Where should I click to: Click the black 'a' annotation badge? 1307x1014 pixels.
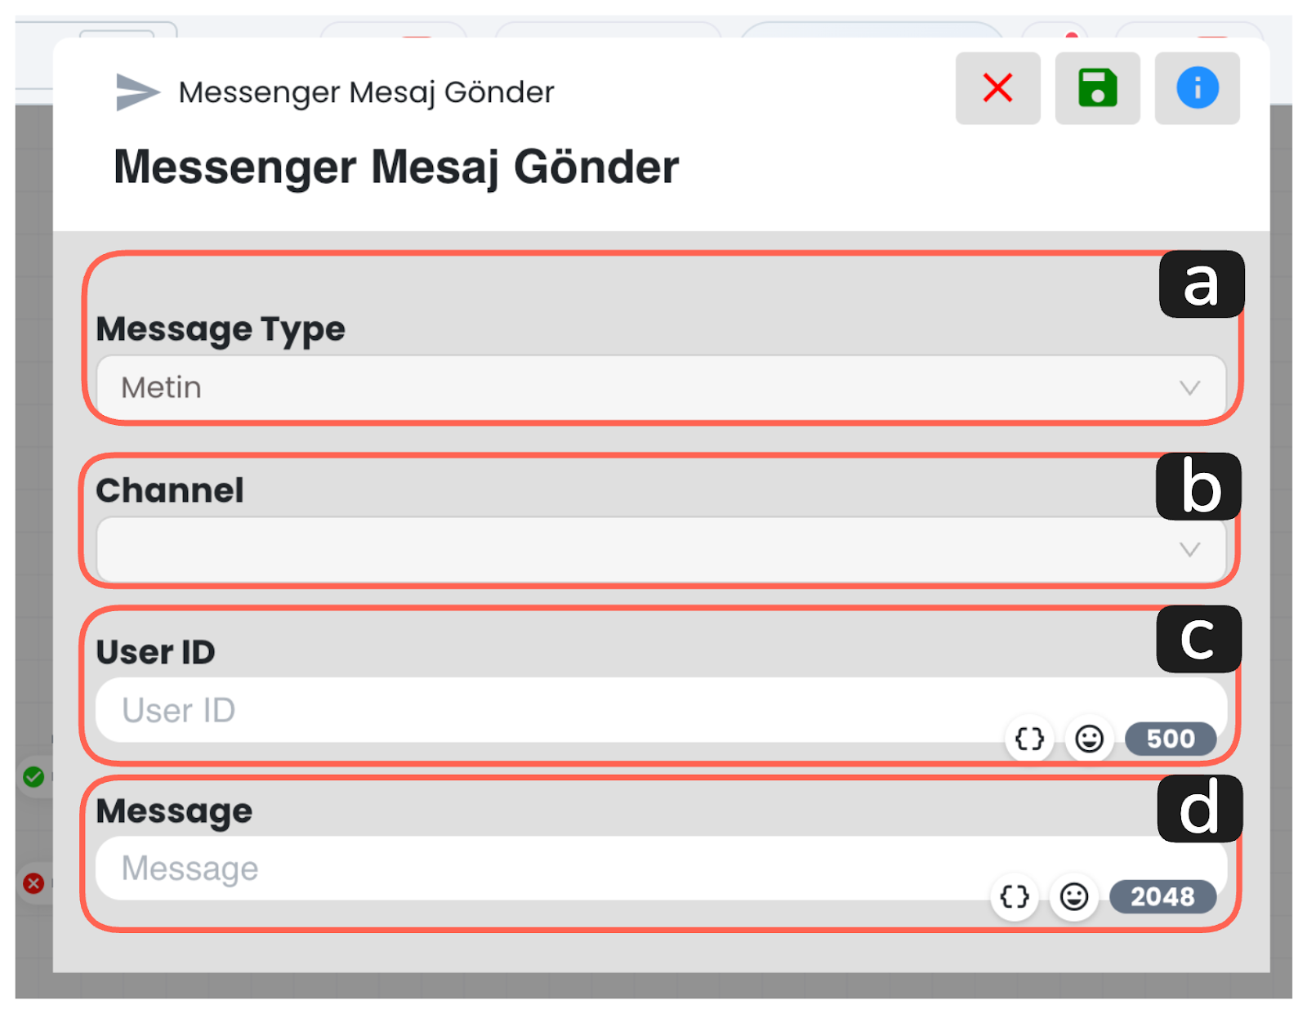click(1201, 284)
